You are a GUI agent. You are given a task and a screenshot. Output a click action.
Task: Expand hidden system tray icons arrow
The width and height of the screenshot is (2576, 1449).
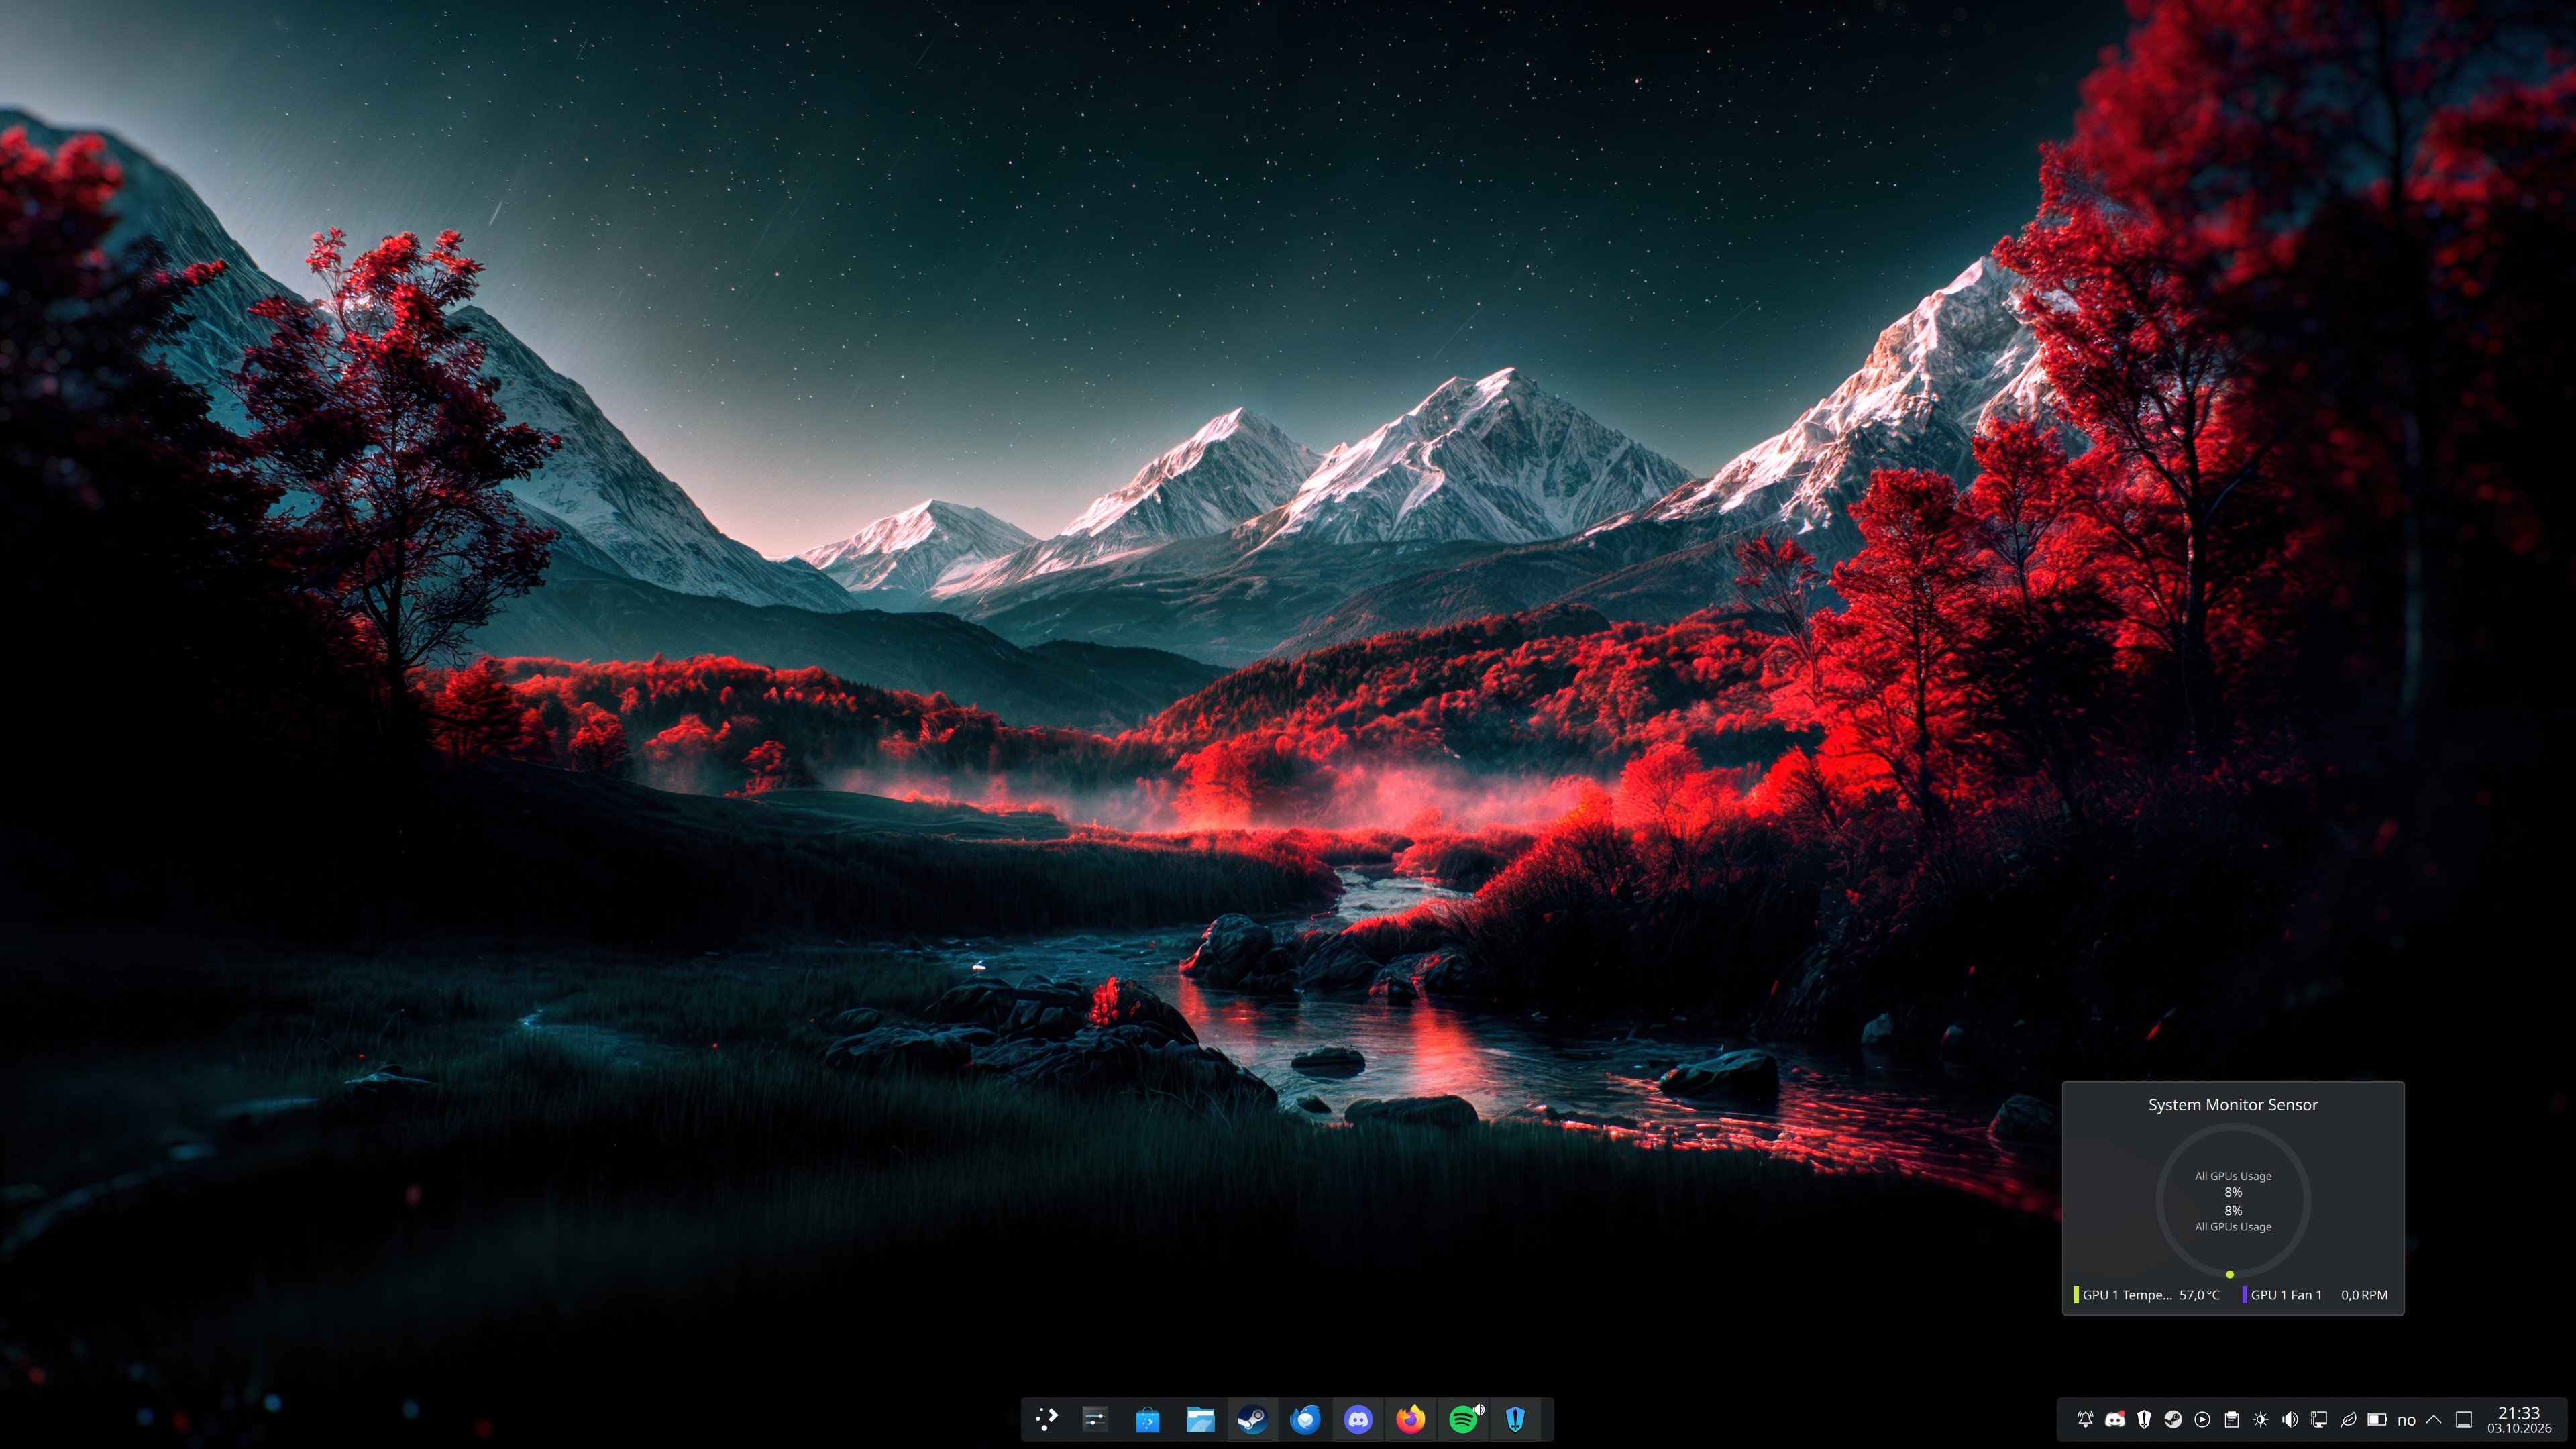(2434, 1420)
